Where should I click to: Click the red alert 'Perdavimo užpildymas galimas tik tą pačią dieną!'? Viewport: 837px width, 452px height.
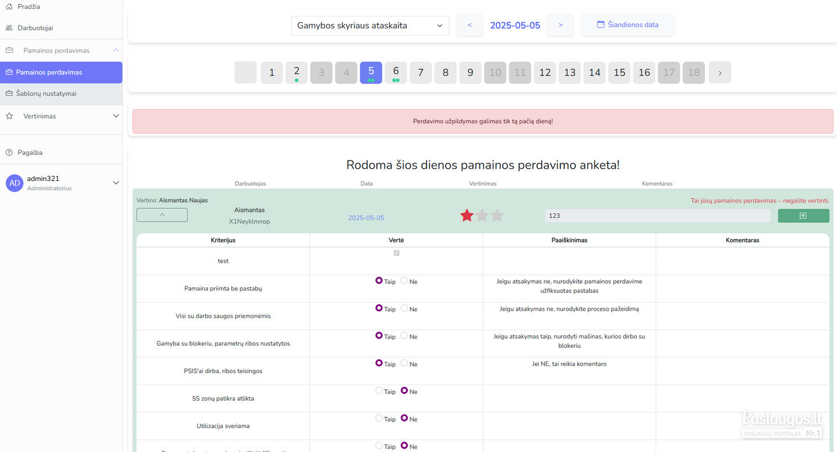tap(483, 122)
